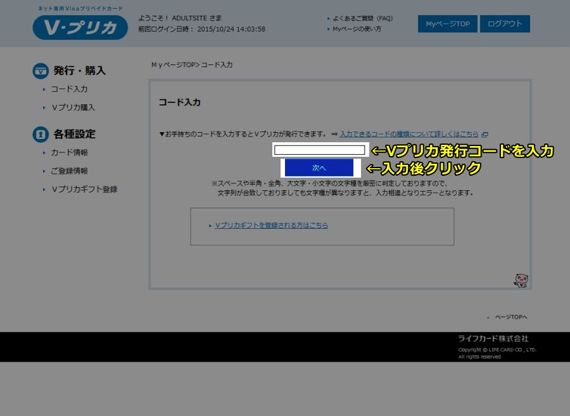Open the よくあるご質問 (FAQ) link
Screen dimensions: 570x416
[363, 19]
